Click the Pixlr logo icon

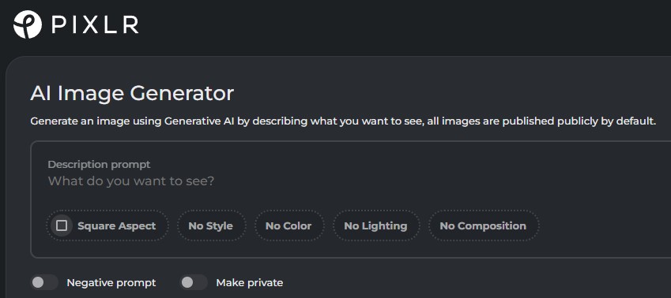point(28,24)
